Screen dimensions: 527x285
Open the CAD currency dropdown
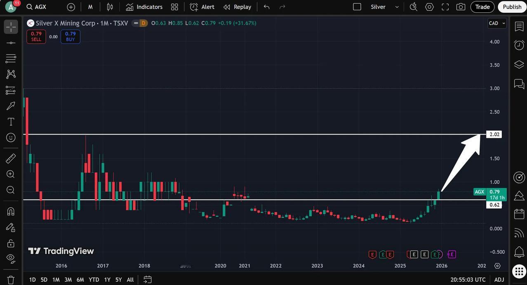[x=497, y=23]
